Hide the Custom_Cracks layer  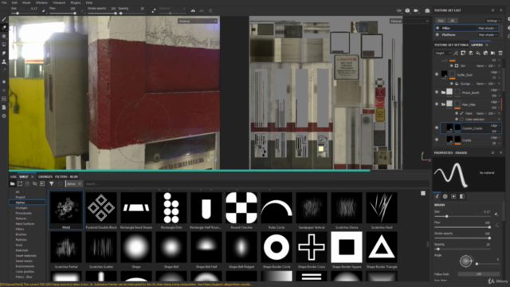[x=437, y=128]
